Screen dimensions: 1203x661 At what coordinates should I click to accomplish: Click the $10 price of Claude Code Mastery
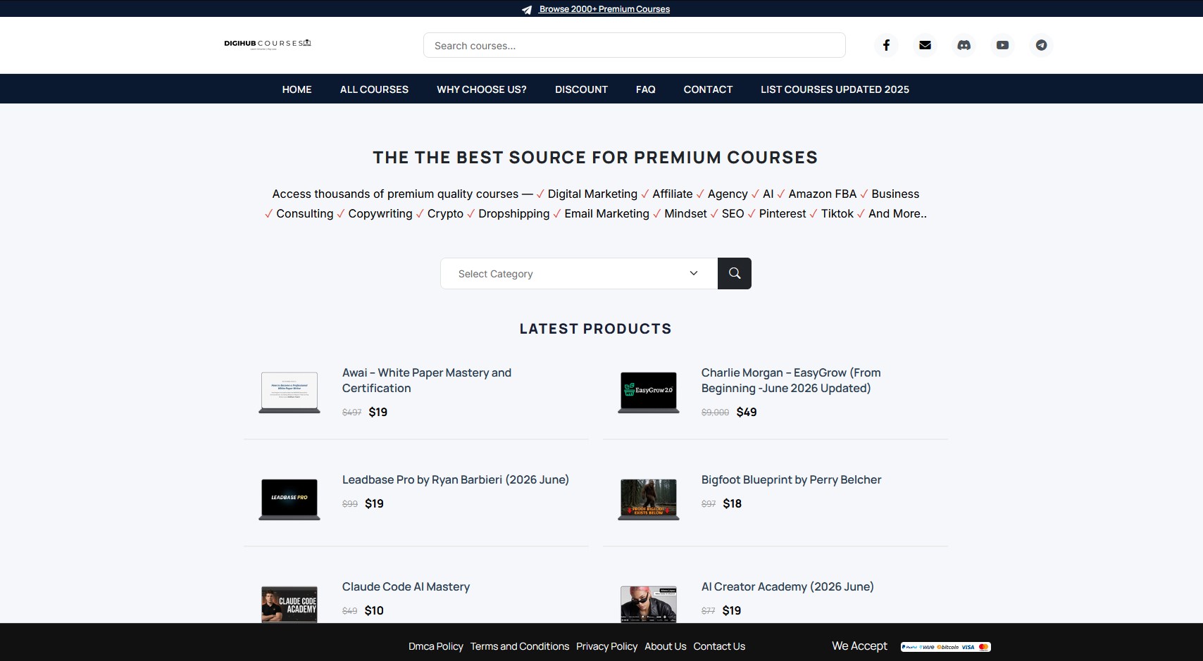click(x=374, y=610)
